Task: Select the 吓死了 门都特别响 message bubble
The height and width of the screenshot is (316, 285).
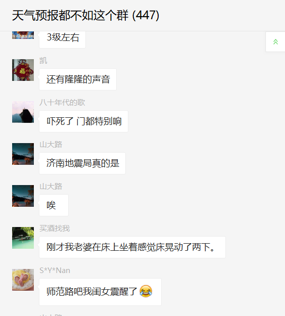Action: point(83,121)
